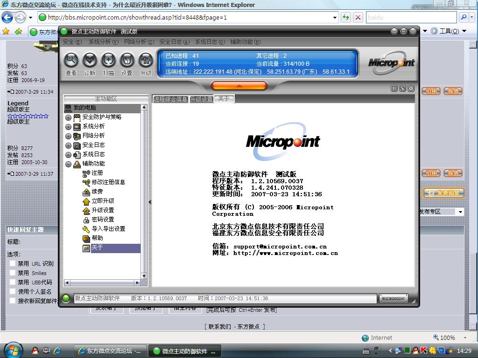Image resolution: width=478 pixels, height=358 pixels.
Task: Open the IE address bar dropdown arrow
Action: click(x=335, y=17)
